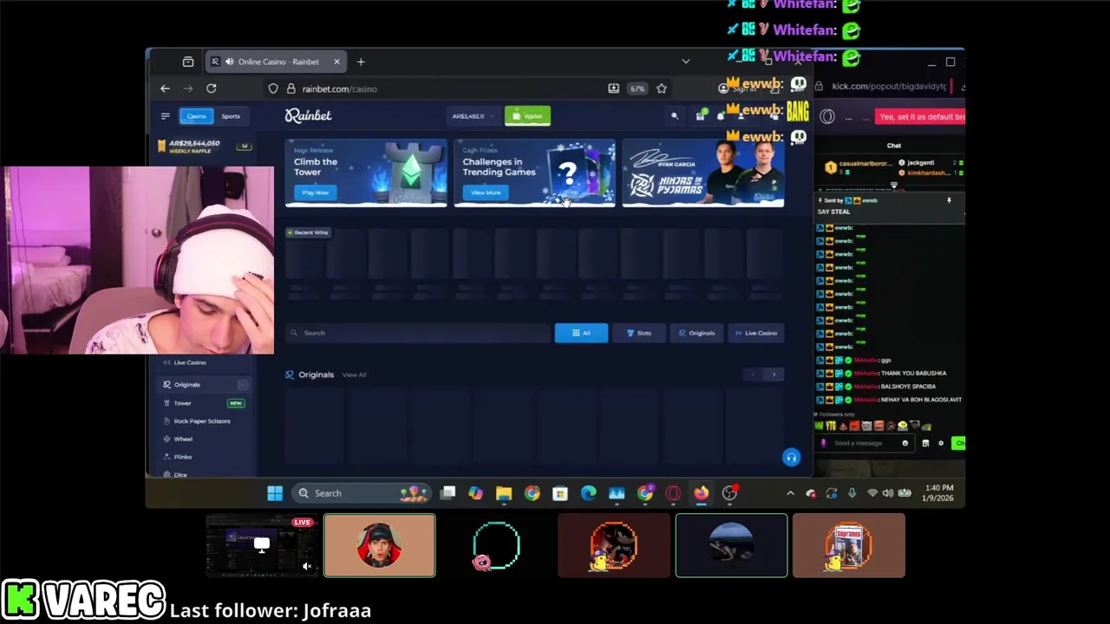Show hidden system tray icons
Viewport: 1110px width, 624px height.
pos(790,493)
